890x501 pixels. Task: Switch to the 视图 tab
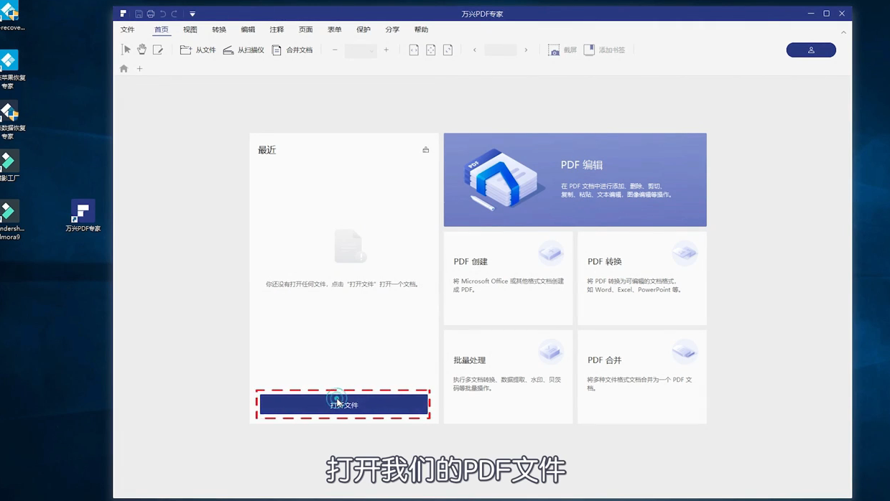coord(190,29)
